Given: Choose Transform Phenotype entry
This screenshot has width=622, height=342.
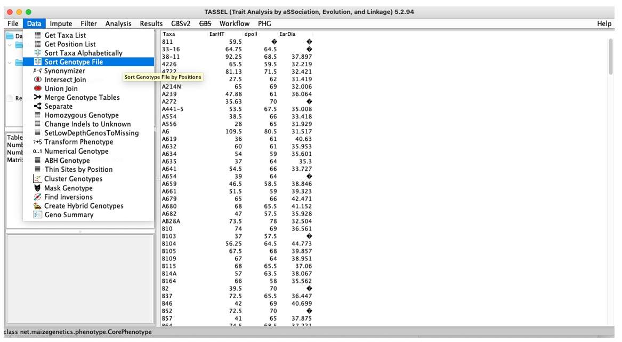Looking at the screenshot, I should click(x=88, y=142).
